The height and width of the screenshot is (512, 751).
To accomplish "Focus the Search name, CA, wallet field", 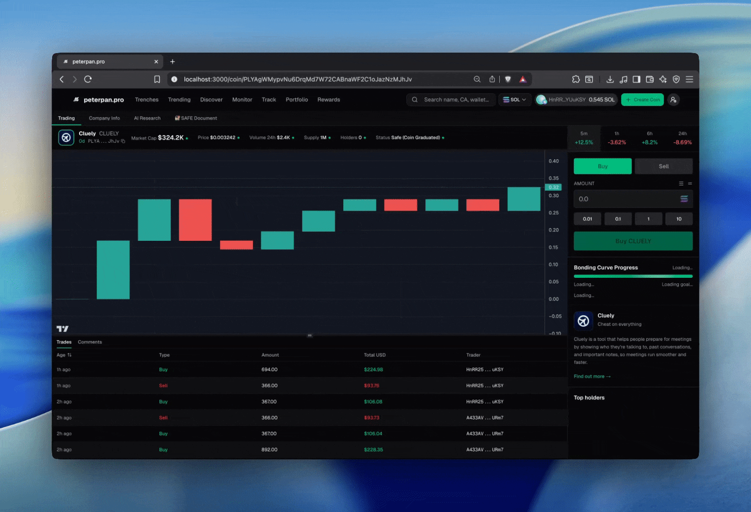I will (451, 100).
